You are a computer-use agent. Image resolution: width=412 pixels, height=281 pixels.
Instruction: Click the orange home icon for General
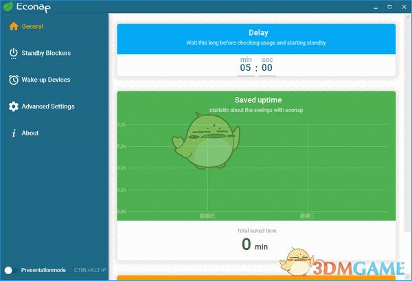pos(14,26)
